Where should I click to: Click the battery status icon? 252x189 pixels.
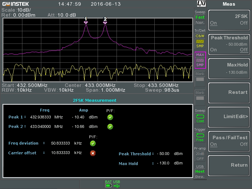click(x=109, y=186)
